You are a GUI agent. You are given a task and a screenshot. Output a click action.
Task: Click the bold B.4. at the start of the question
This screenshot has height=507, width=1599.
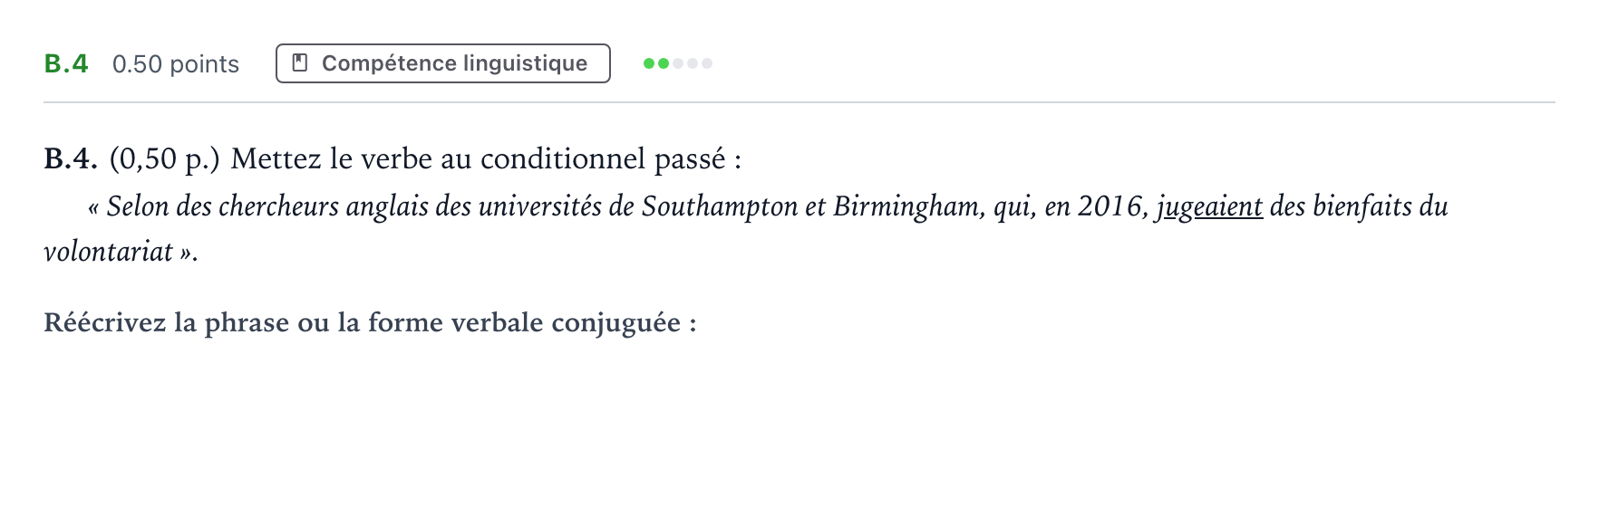click(x=71, y=159)
